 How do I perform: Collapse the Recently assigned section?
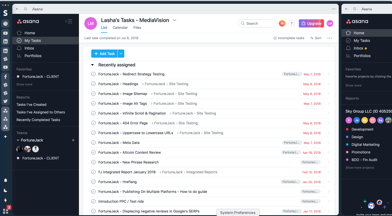(92, 65)
